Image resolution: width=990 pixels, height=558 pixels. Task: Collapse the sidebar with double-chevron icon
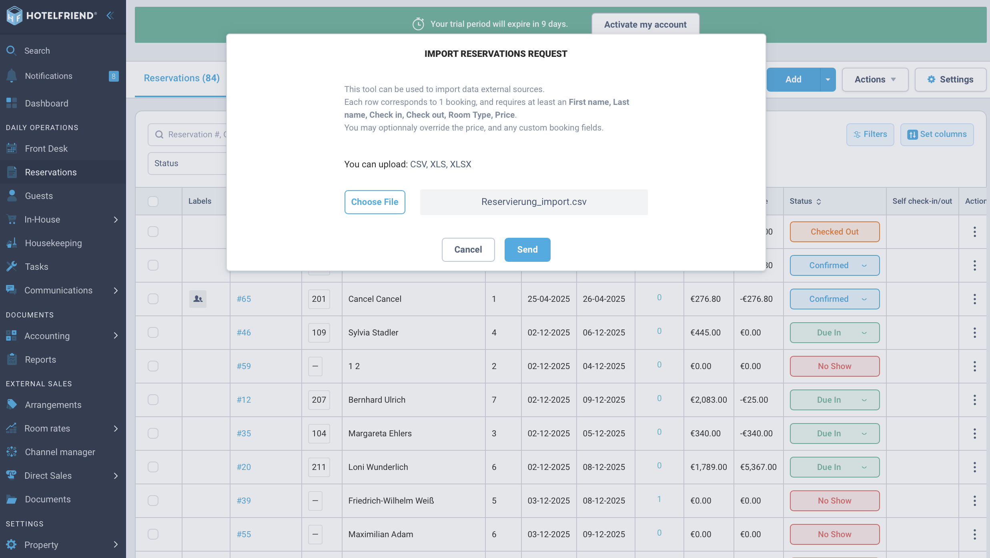point(110,15)
